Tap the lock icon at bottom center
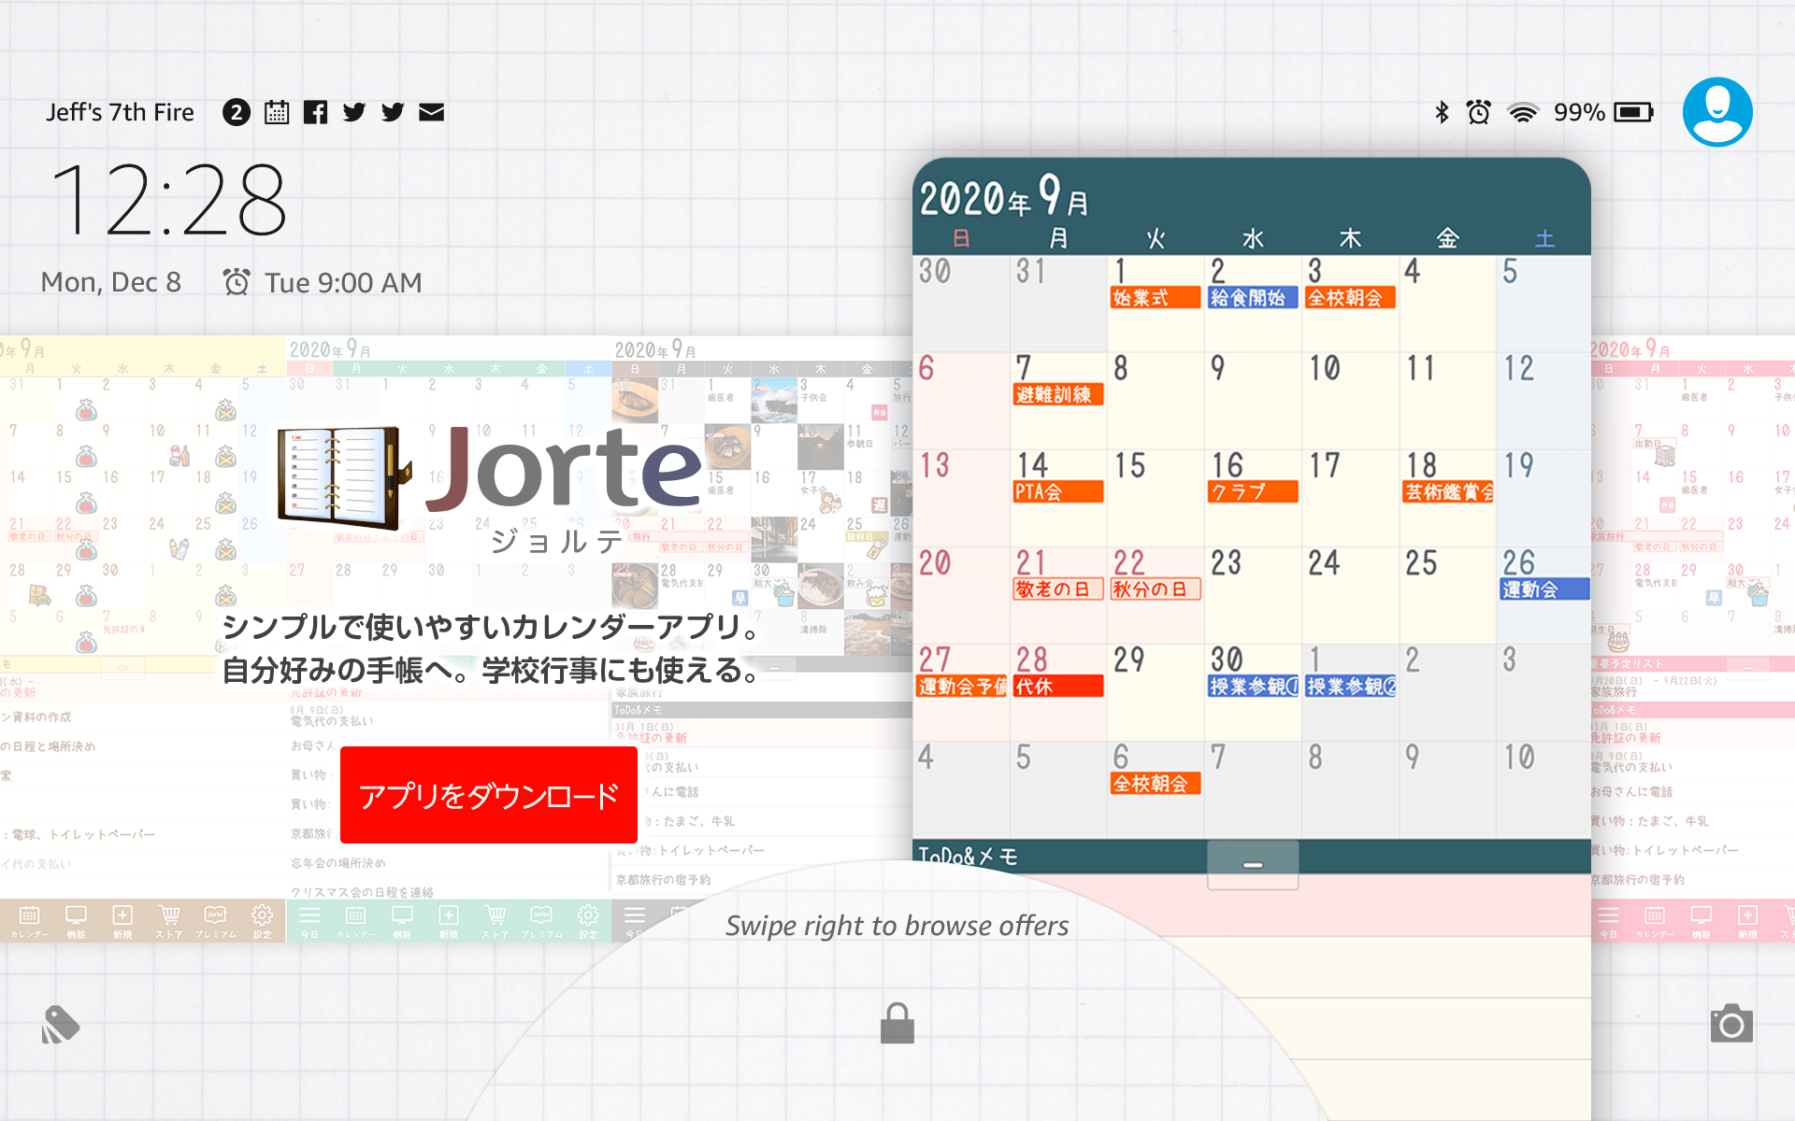This screenshot has height=1121, width=1795. 897,1021
